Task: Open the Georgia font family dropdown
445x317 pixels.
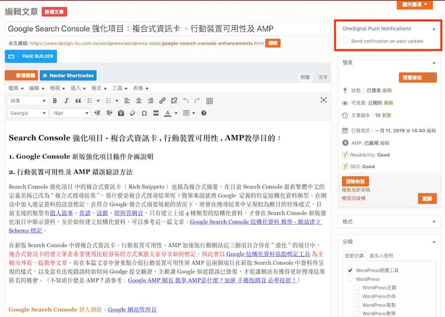Action: tap(27, 113)
